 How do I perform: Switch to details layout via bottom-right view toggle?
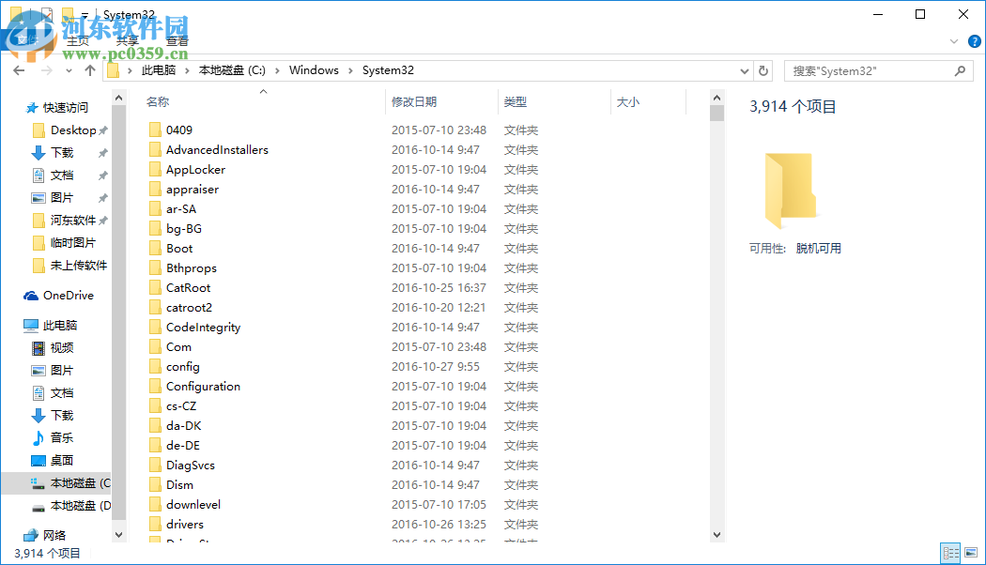point(950,553)
